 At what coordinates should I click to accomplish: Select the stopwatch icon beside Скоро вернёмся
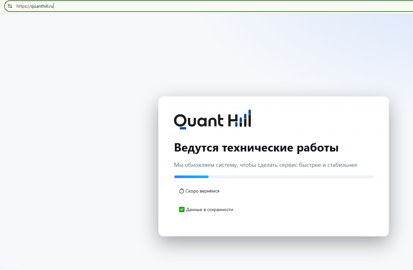(x=182, y=191)
